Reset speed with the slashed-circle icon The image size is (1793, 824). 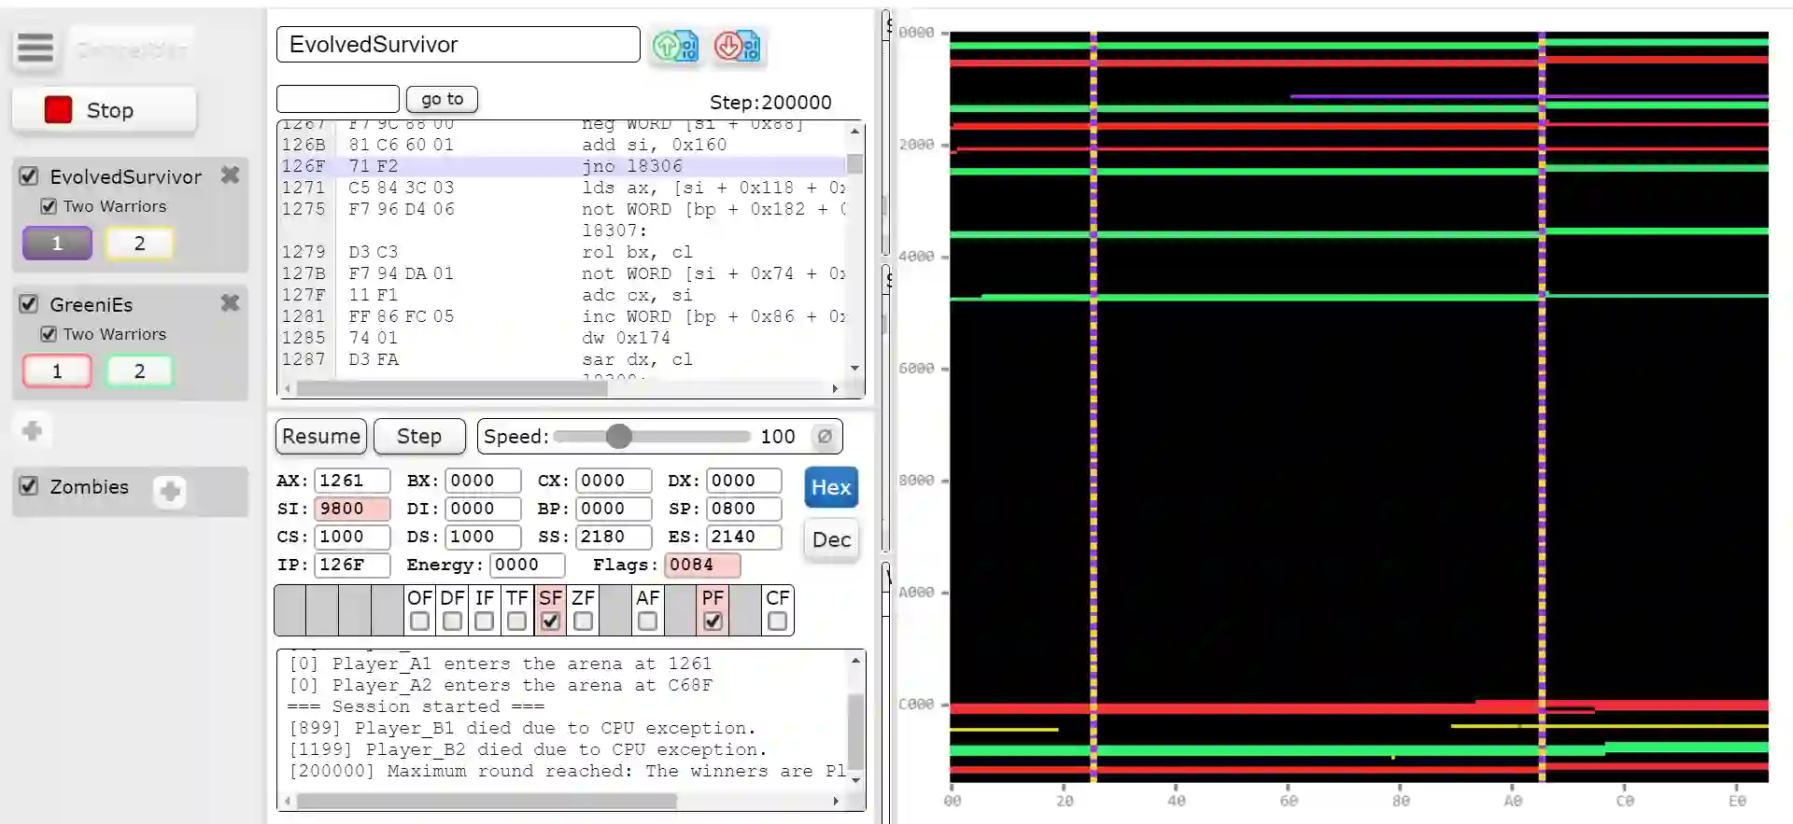point(824,437)
